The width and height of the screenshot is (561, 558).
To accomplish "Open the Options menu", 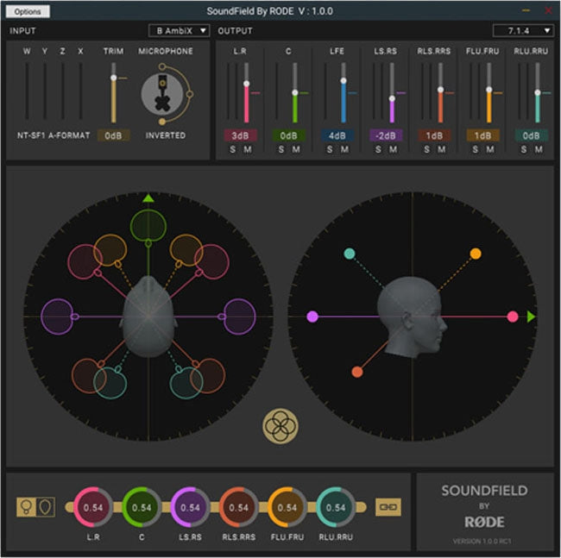I will [28, 12].
